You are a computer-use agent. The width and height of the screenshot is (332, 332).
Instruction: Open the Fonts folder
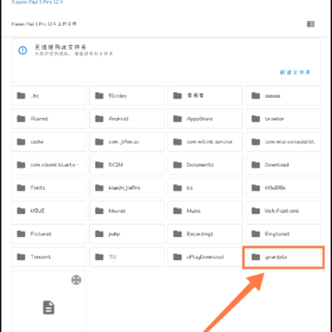49,188
